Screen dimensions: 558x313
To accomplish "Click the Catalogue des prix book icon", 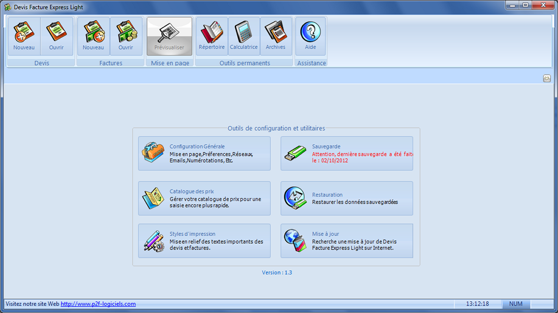I will pyautogui.click(x=153, y=198).
